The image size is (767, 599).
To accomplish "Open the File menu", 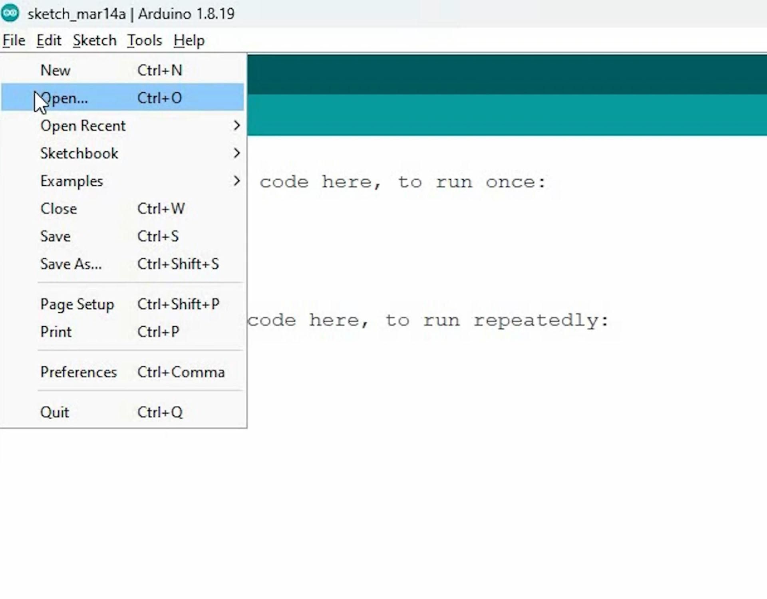I will pyautogui.click(x=14, y=40).
